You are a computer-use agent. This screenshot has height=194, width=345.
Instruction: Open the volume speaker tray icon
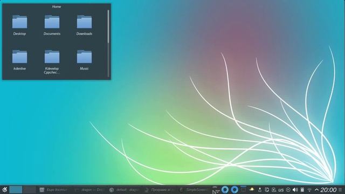pos(295,190)
